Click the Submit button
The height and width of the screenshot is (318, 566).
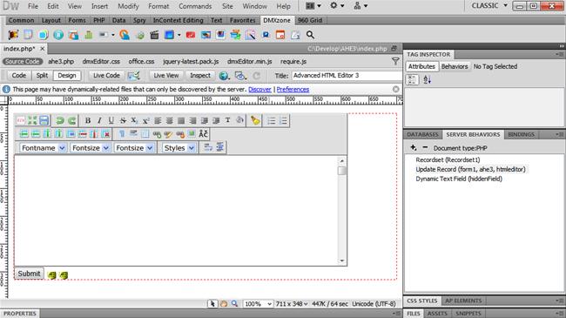point(30,274)
